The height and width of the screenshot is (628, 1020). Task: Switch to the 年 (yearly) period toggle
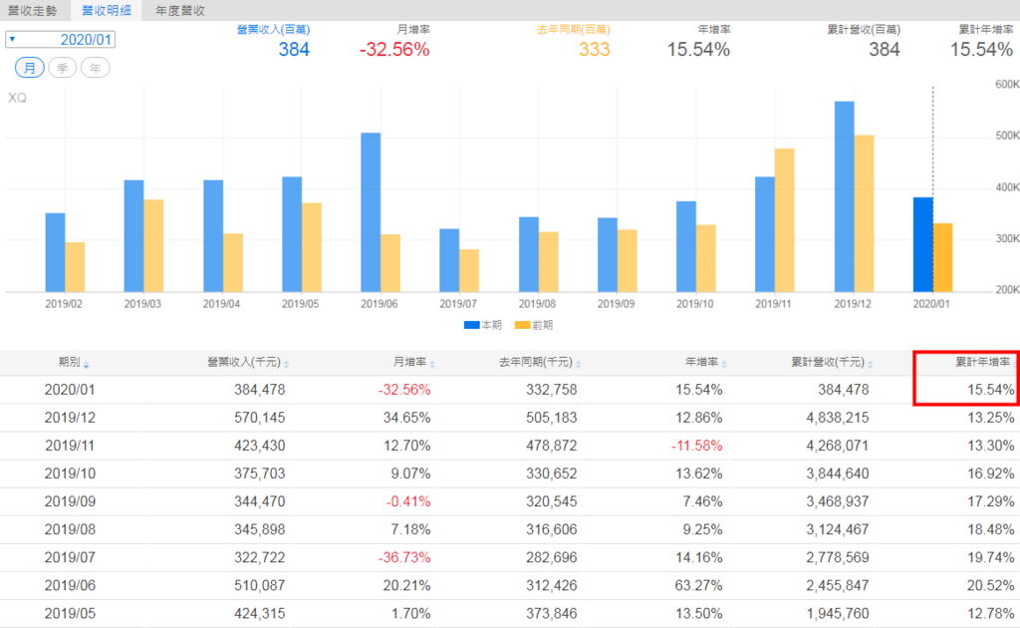pyautogui.click(x=95, y=68)
